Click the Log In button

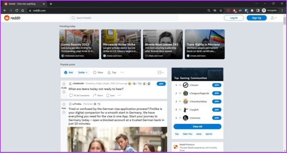pyautogui.click(x=234, y=18)
